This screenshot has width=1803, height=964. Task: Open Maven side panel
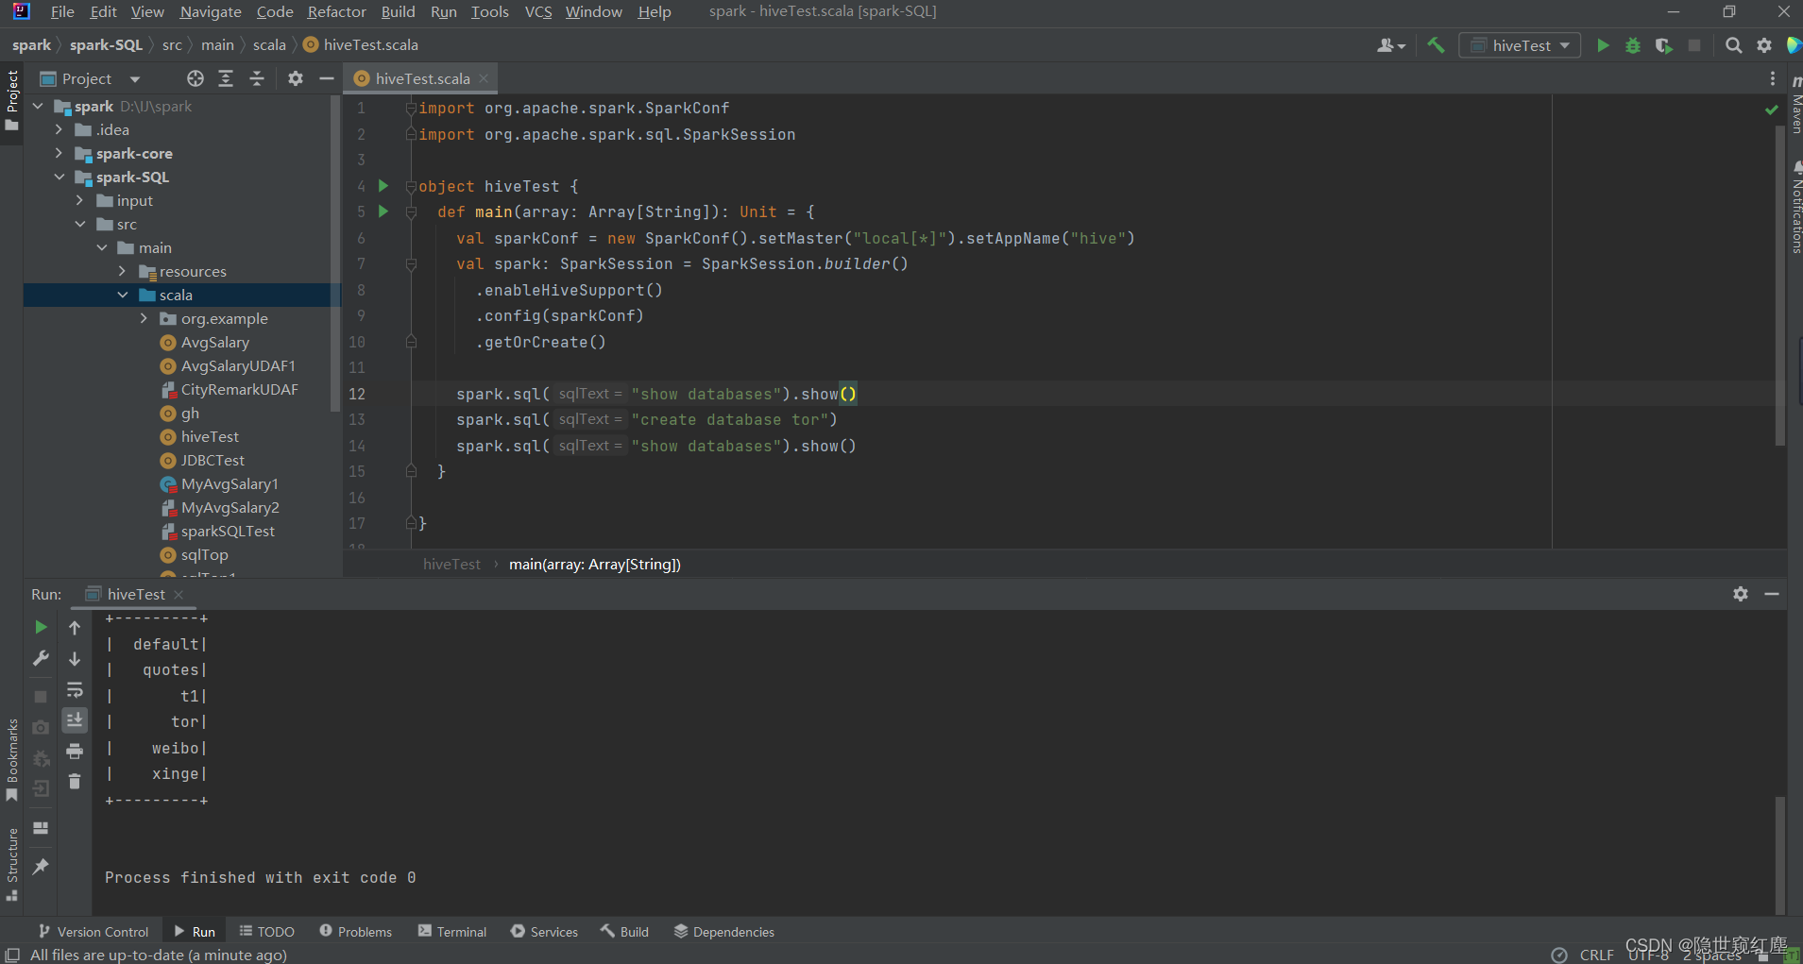pos(1795,105)
